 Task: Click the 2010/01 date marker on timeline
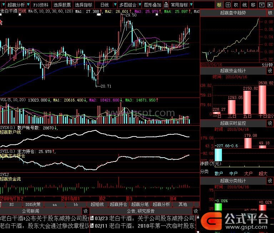point(71,199)
